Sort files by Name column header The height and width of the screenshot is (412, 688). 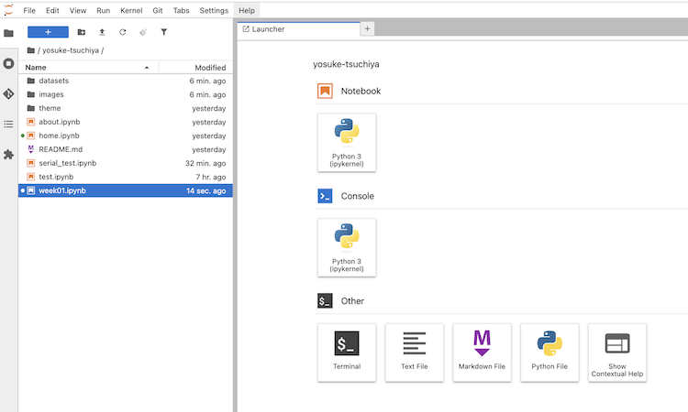(83, 68)
